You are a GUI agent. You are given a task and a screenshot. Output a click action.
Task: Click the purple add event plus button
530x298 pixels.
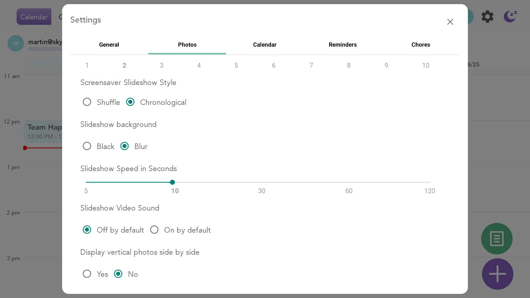pyautogui.click(x=497, y=274)
